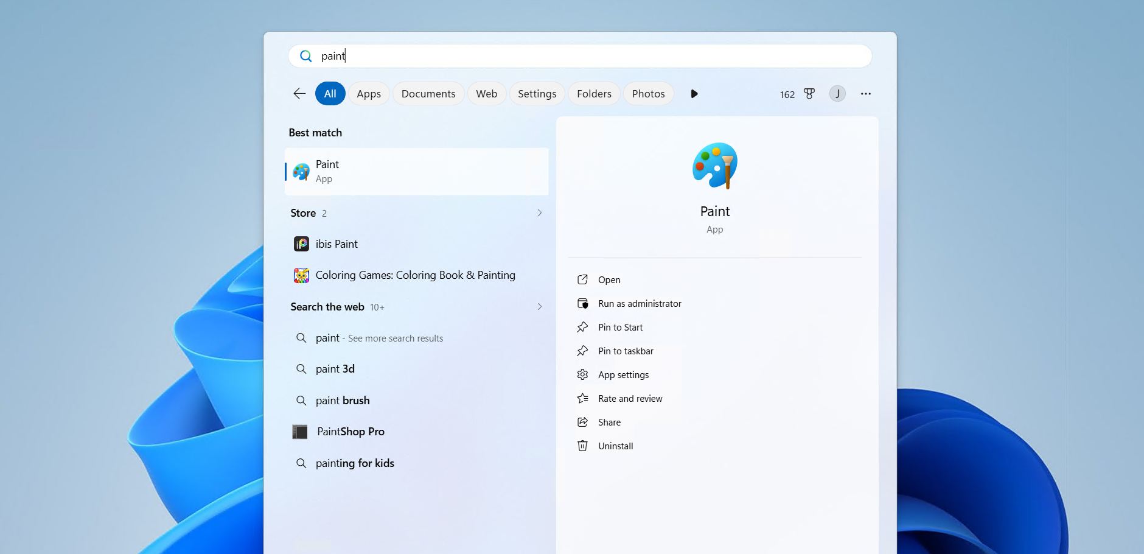1144x554 pixels.
Task: Click the 'Paint' title in details pane
Action: pyautogui.click(x=715, y=211)
